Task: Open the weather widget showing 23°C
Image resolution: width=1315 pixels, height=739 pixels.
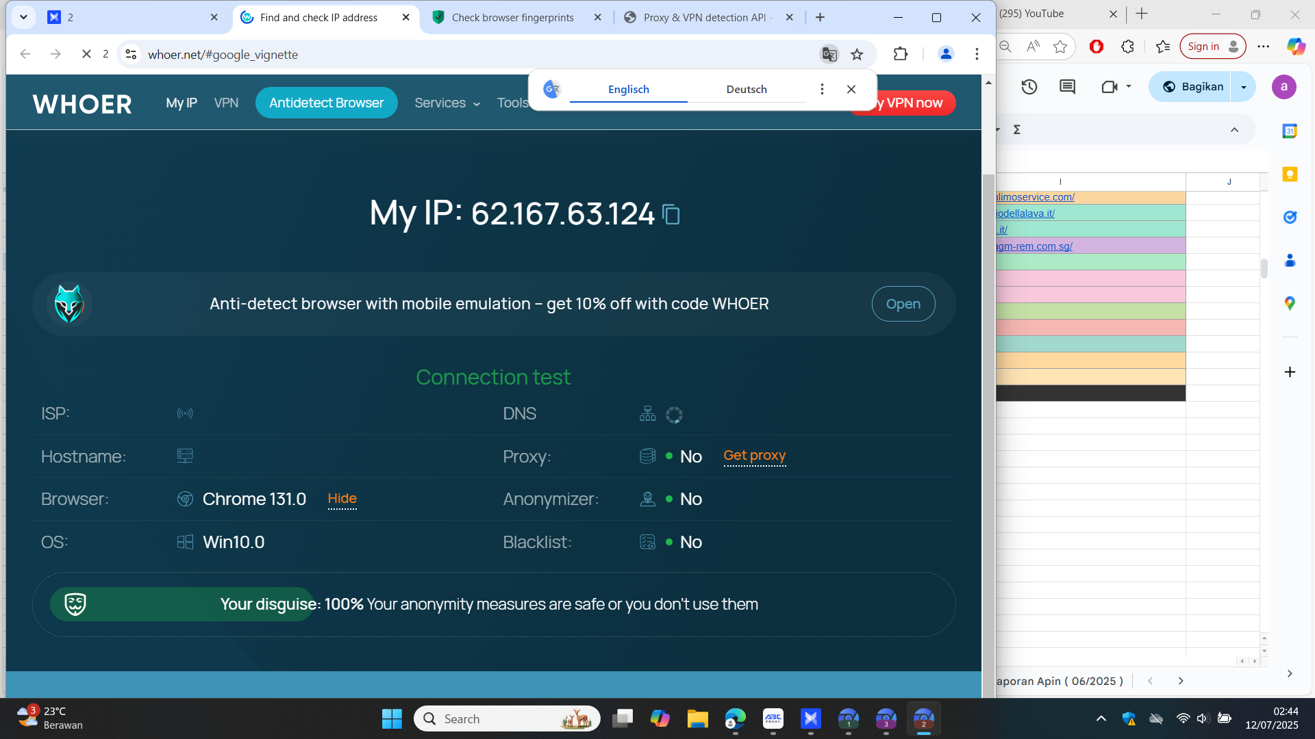Action: tap(49, 718)
